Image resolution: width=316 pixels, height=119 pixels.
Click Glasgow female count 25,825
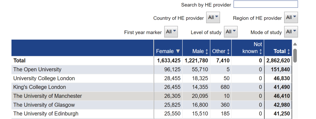(172, 105)
